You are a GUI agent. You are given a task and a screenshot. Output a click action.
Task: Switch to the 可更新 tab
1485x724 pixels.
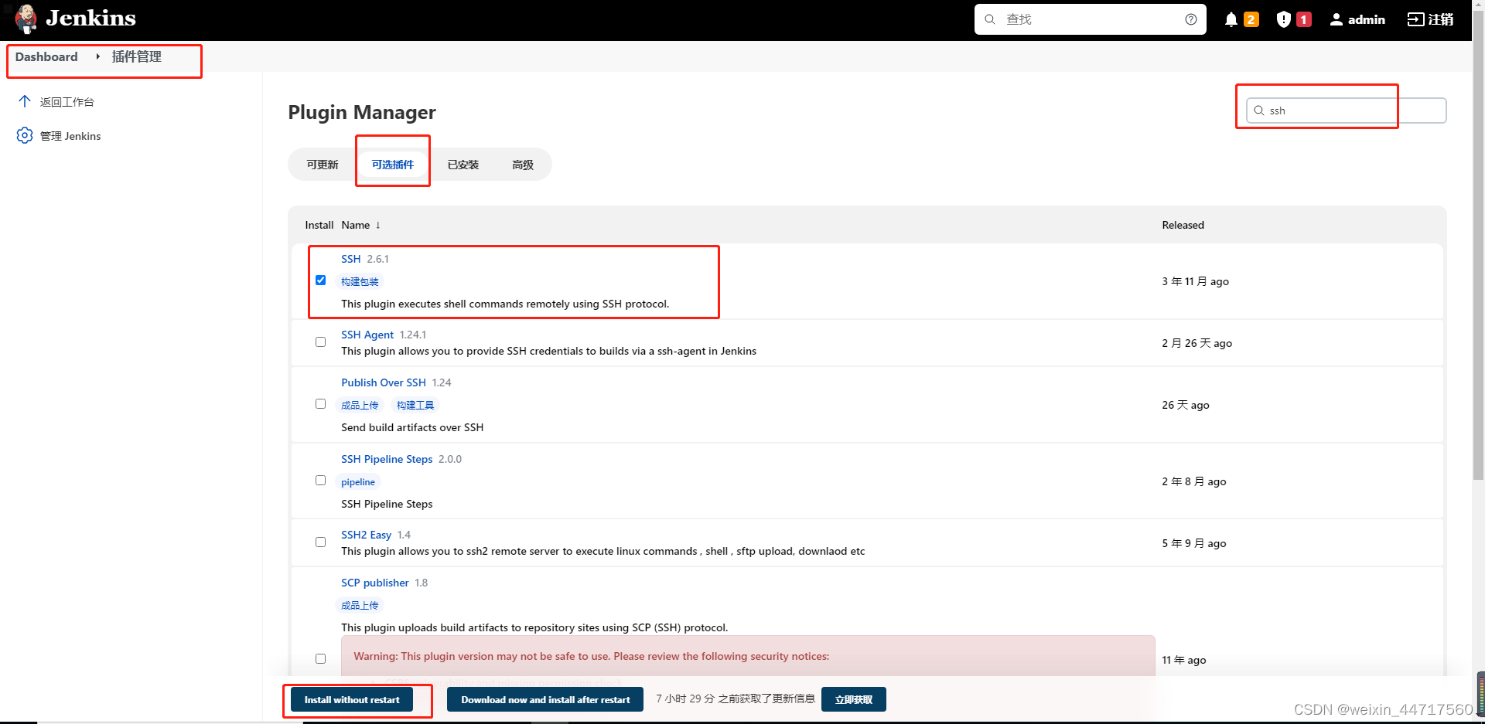[x=323, y=165]
